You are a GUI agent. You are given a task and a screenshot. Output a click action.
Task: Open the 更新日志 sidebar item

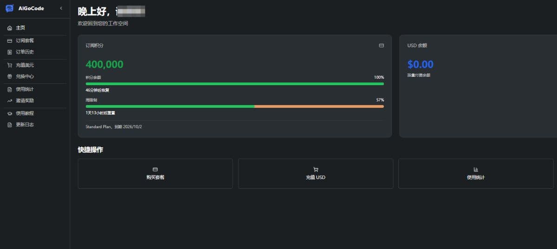(25, 125)
